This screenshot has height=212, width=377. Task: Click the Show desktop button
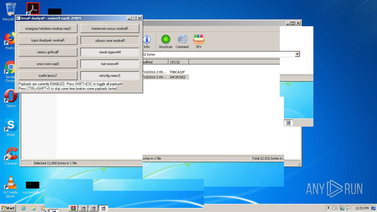pos(374,208)
